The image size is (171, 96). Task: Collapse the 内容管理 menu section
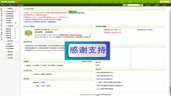pyautogui.click(x=11, y=26)
